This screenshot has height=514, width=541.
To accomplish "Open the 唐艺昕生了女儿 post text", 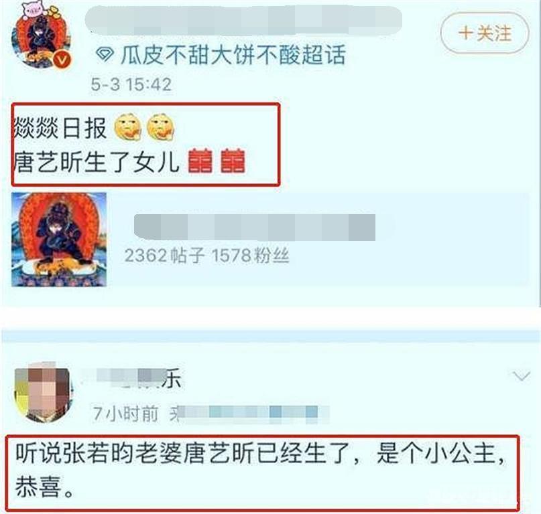I will pos(97,161).
